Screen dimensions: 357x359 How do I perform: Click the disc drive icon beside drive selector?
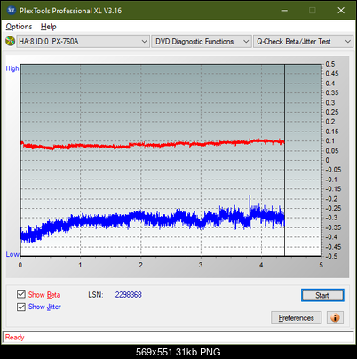(10, 41)
